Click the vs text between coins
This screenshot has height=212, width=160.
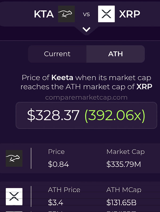[86, 14]
